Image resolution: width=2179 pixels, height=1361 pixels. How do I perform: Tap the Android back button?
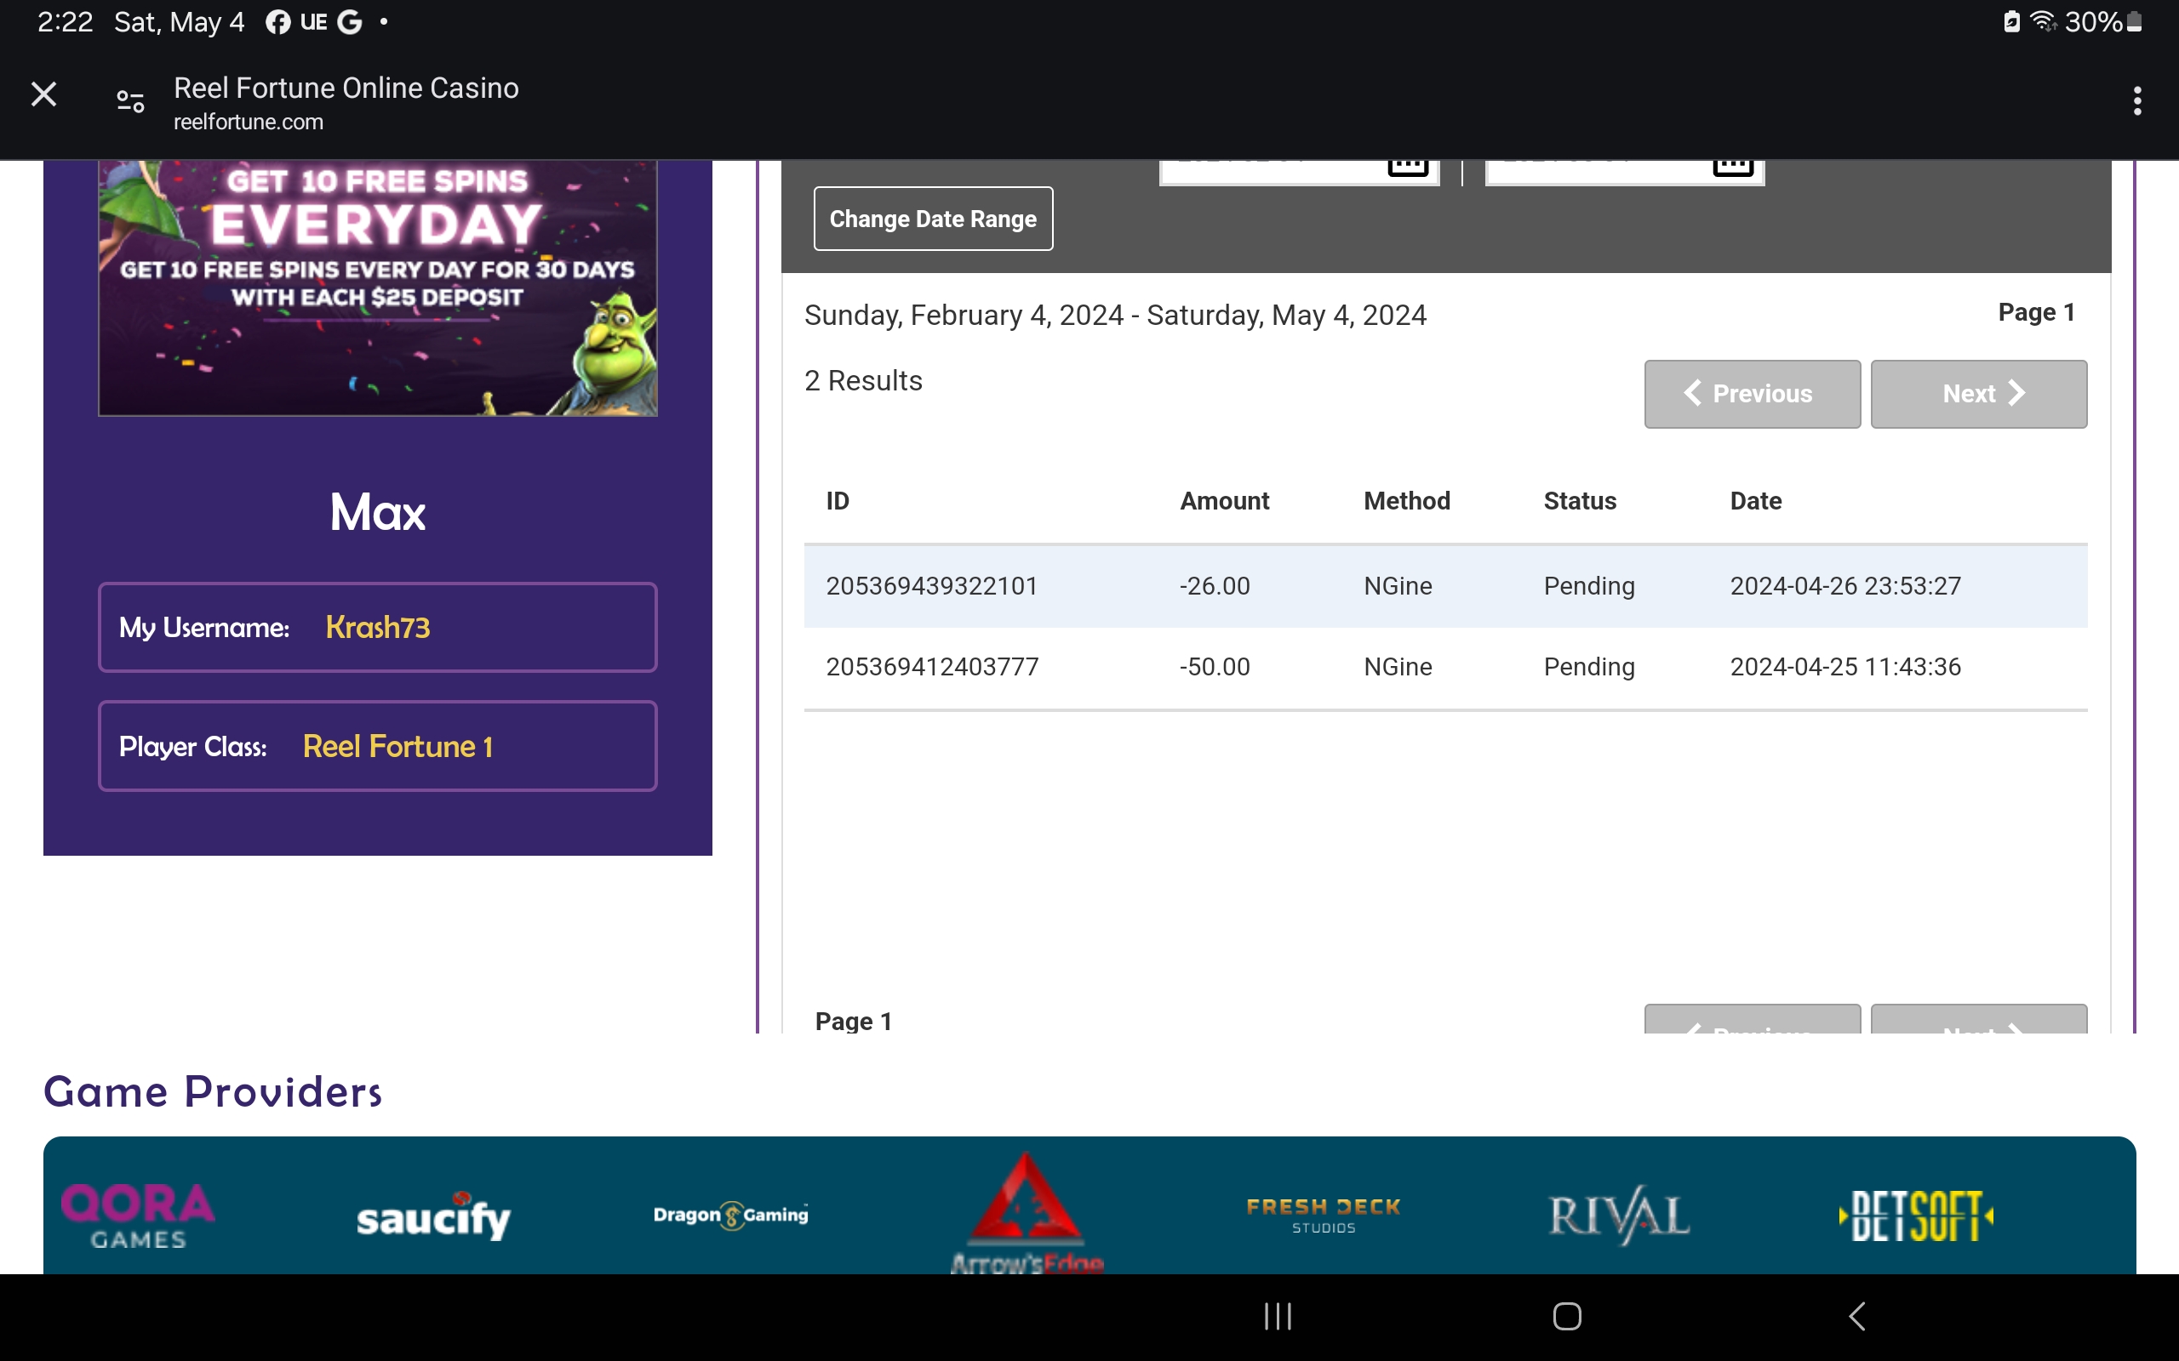tap(1856, 1316)
